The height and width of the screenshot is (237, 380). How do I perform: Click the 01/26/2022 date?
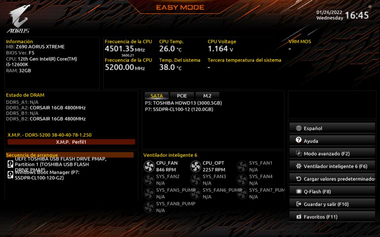[330, 12]
